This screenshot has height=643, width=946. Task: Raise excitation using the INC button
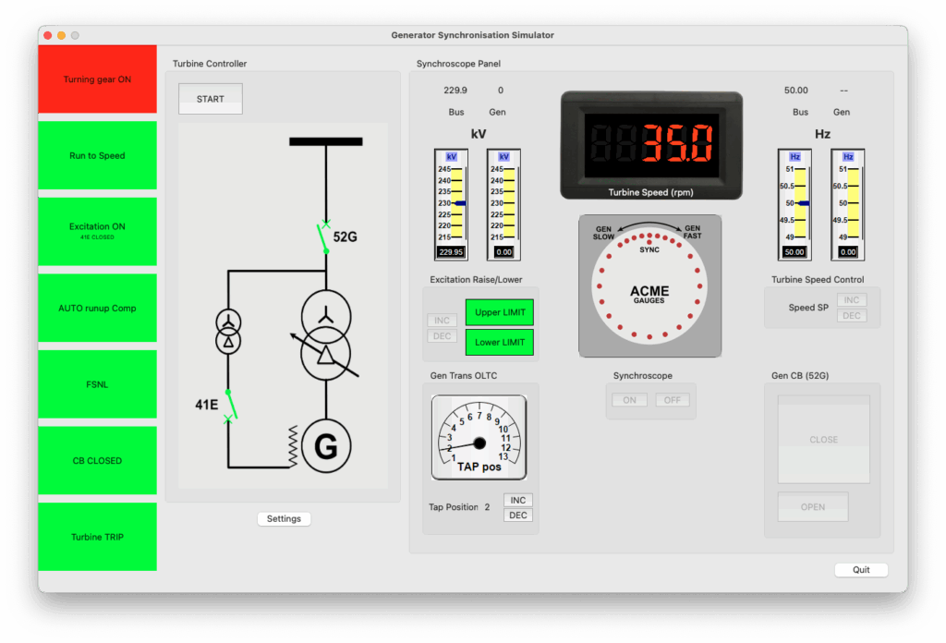tap(442, 321)
